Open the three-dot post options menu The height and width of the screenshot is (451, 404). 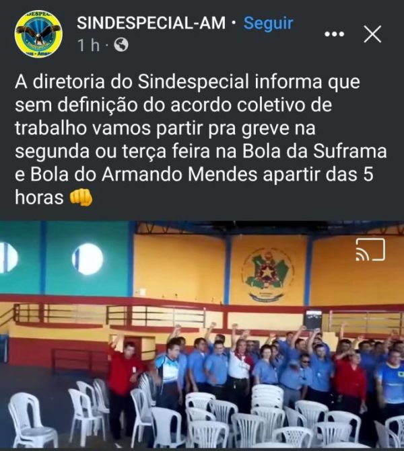(x=334, y=34)
